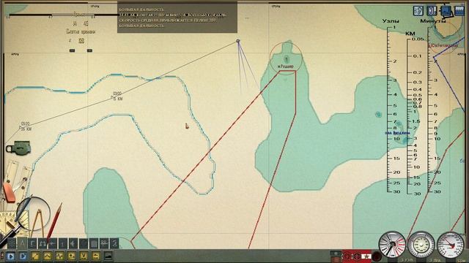
Task: Click the dark red round button beside the flag
Action: click(x=377, y=256)
